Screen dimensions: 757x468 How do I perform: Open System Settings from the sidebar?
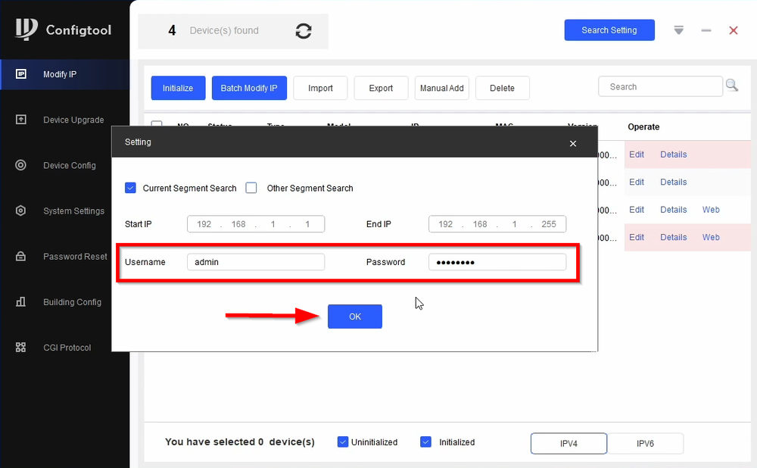[x=75, y=211]
